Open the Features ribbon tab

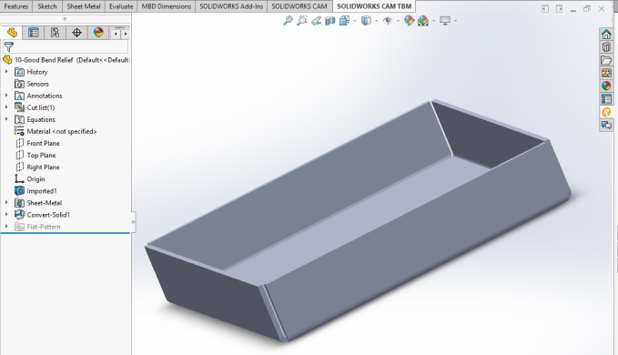[x=16, y=6]
